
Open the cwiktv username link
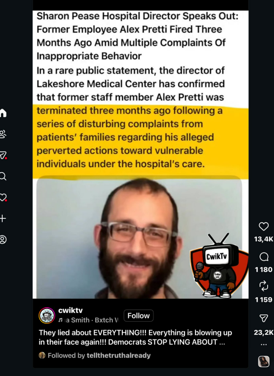pos(70,310)
